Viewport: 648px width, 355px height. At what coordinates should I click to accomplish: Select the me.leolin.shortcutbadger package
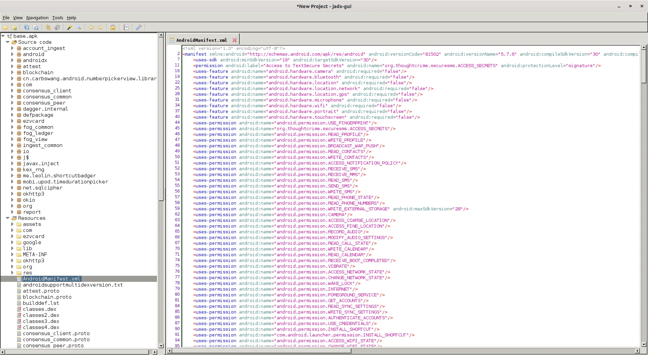[x=59, y=176]
